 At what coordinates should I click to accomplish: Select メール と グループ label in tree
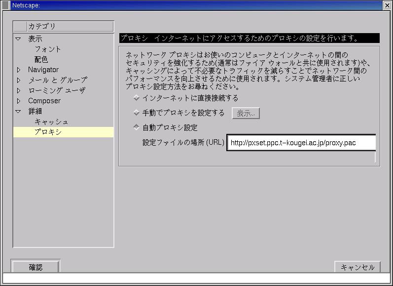58,81
